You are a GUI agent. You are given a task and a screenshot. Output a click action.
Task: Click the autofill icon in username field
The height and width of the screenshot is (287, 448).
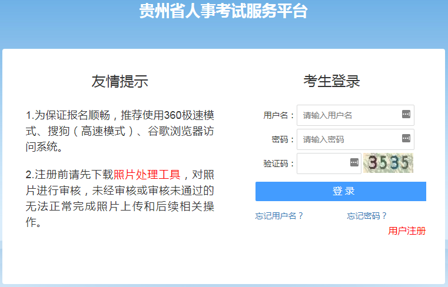406,115
